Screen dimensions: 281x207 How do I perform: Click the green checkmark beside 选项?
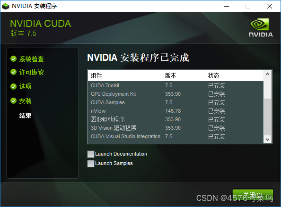(x=13, y=86)
